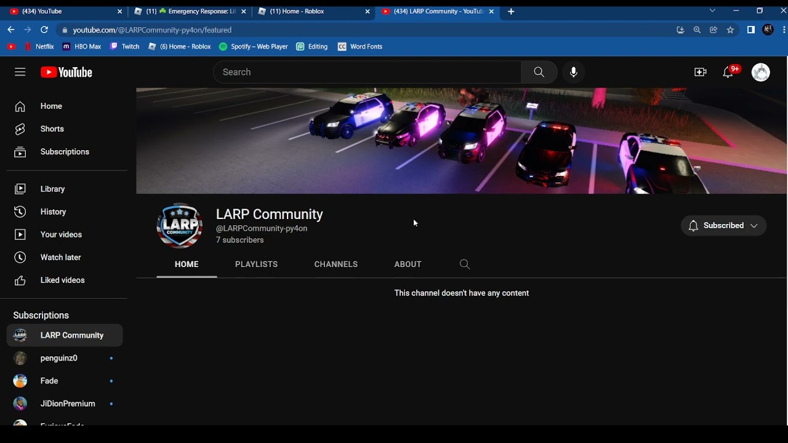Open the Netflix bookmark
Screen dimensions: 788x443
click(x=39, y=47)
